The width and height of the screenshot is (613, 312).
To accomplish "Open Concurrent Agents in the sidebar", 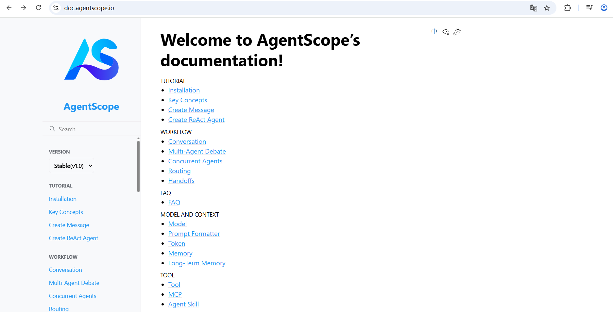I will (73, 296).
